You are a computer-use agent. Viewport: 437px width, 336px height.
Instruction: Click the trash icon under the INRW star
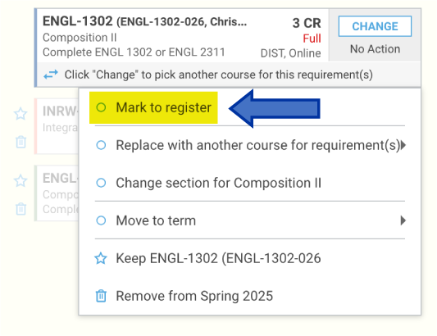[20, 142]
